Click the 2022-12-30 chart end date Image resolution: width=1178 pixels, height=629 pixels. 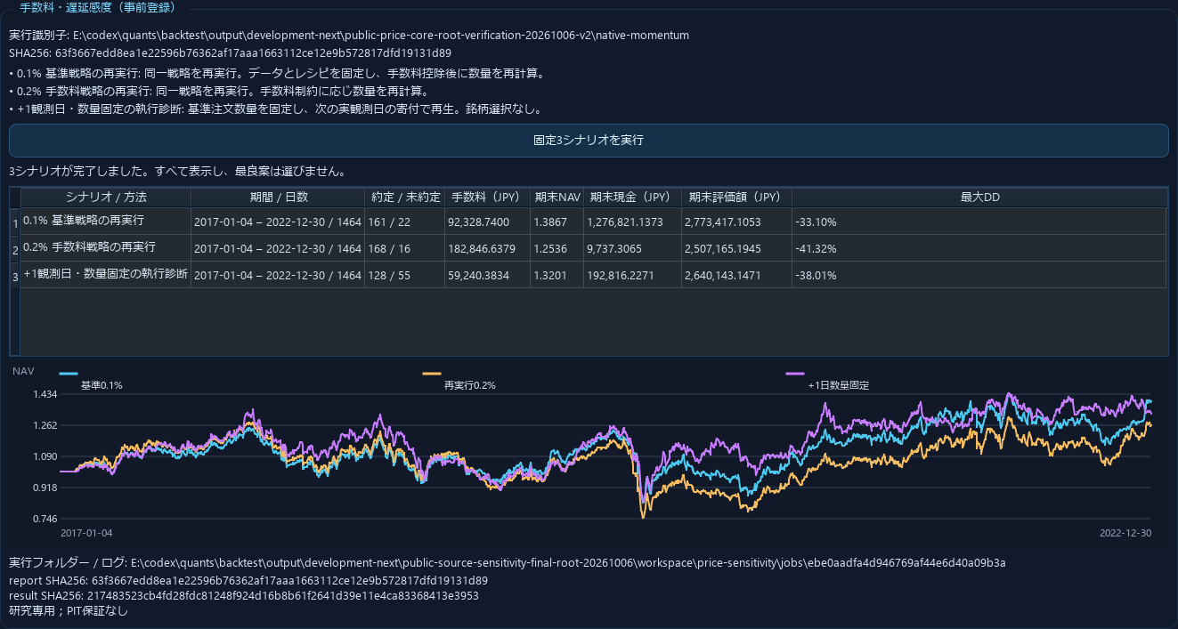[x=1125, y=533]
